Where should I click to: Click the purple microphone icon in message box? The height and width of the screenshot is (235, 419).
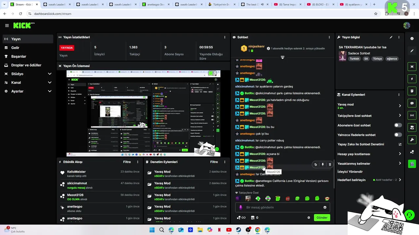(241, 207)
